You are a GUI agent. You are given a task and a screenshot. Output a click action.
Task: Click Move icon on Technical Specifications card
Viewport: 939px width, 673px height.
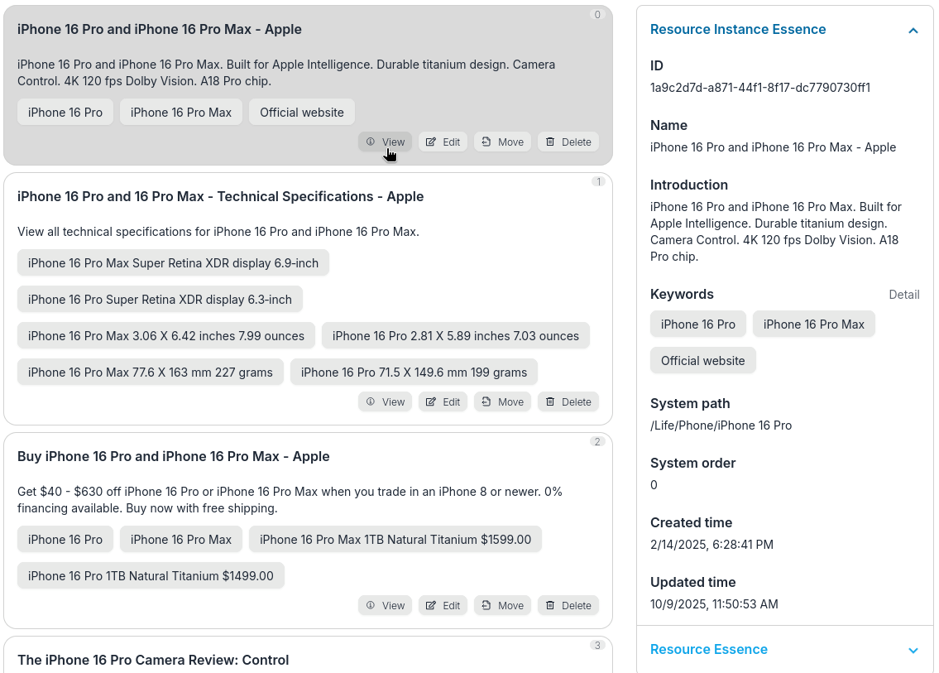[x=486, y=401]
